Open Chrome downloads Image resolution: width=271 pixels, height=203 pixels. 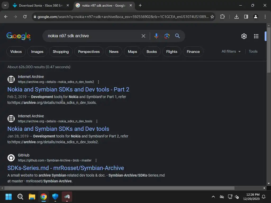[x=236, y=17]
